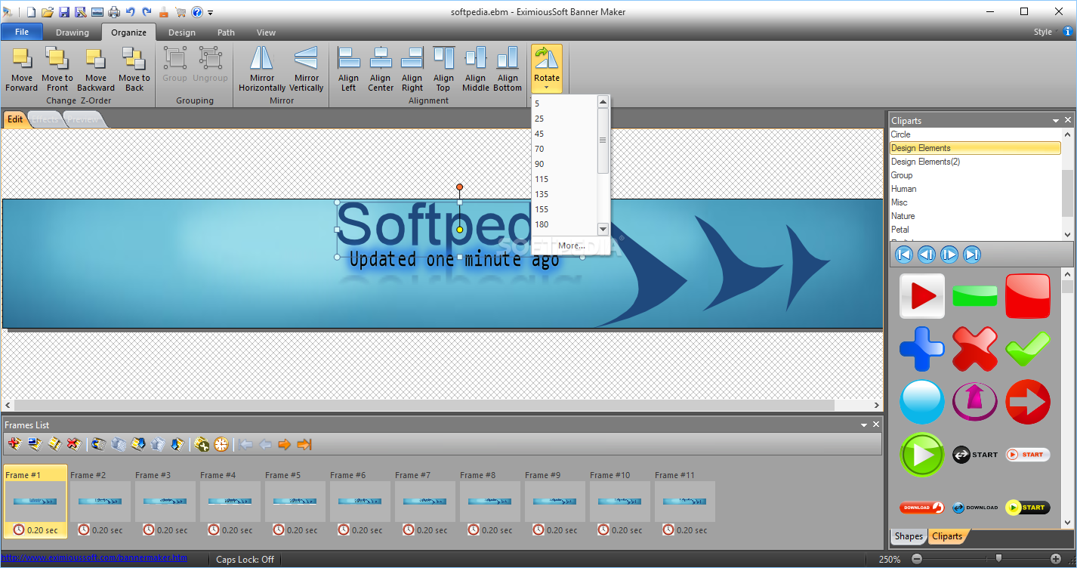Click the printer icon
This screenshot has height=568, width=1077.
(114, 12)
